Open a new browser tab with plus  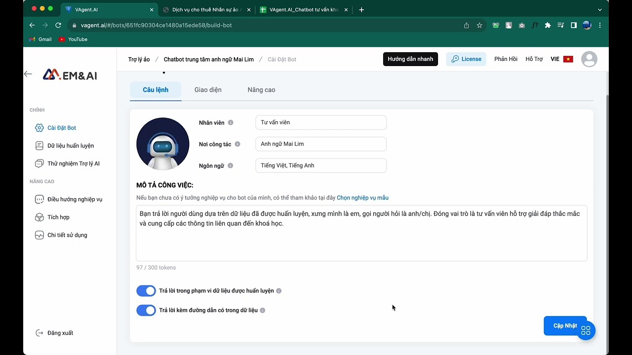tap(361, 10)
